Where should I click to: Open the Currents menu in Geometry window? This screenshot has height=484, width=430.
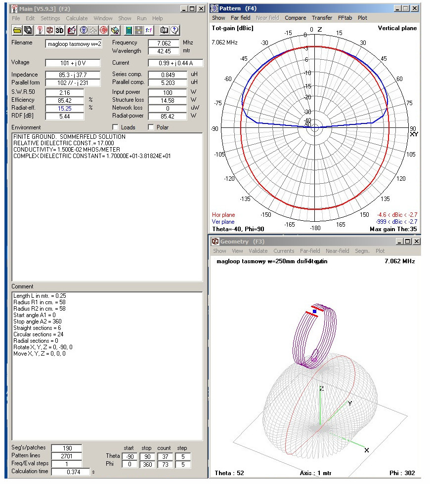click(284, 251)
